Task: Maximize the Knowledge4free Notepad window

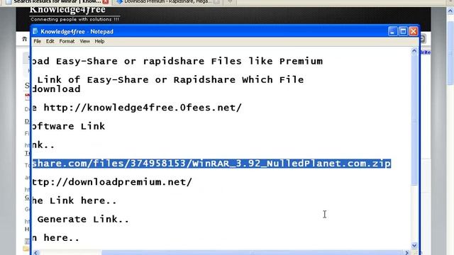Action: click(403, 31)
